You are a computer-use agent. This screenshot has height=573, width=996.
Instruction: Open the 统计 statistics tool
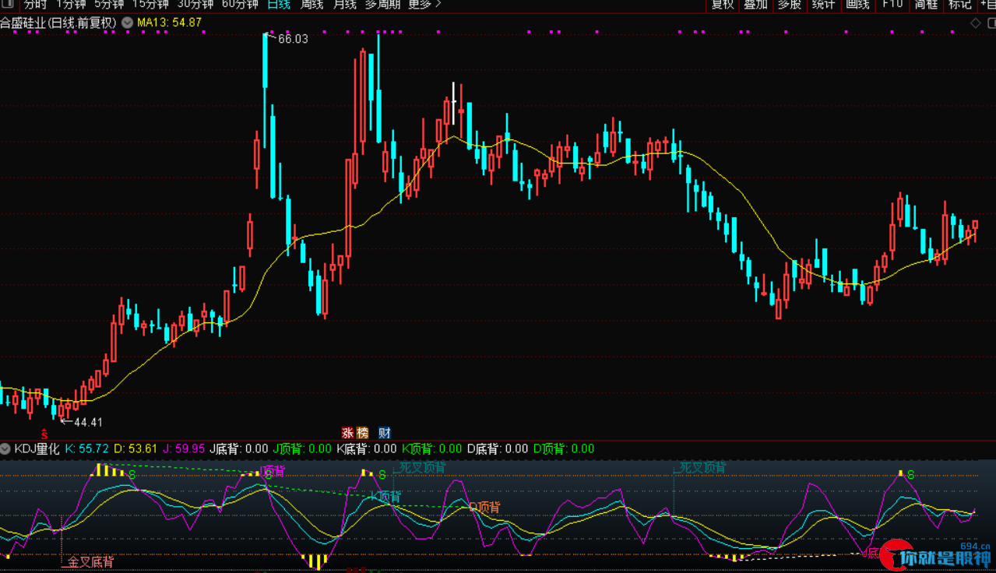pos(823,4)
